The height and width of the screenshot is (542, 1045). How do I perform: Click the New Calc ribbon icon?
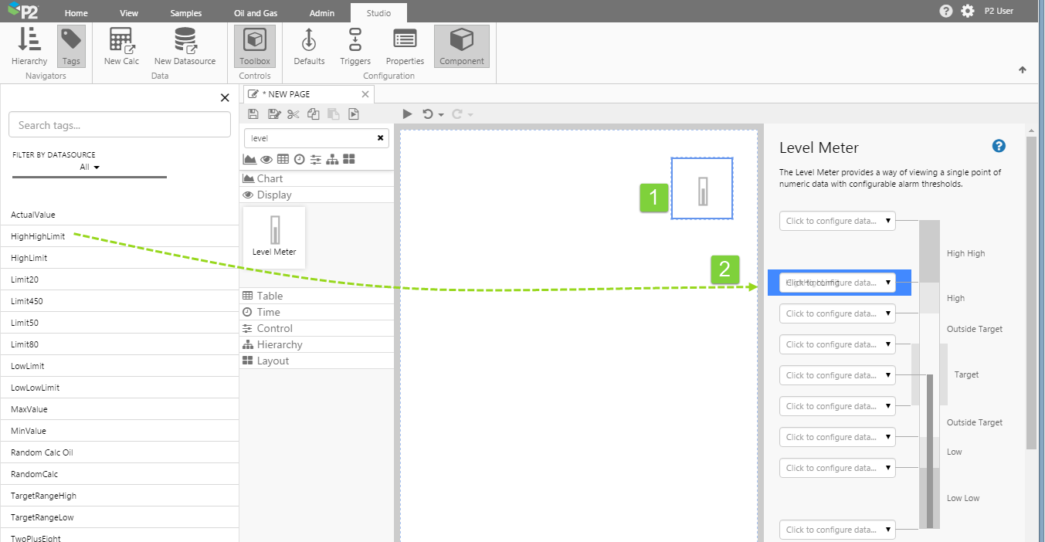(x=121, y=46)
